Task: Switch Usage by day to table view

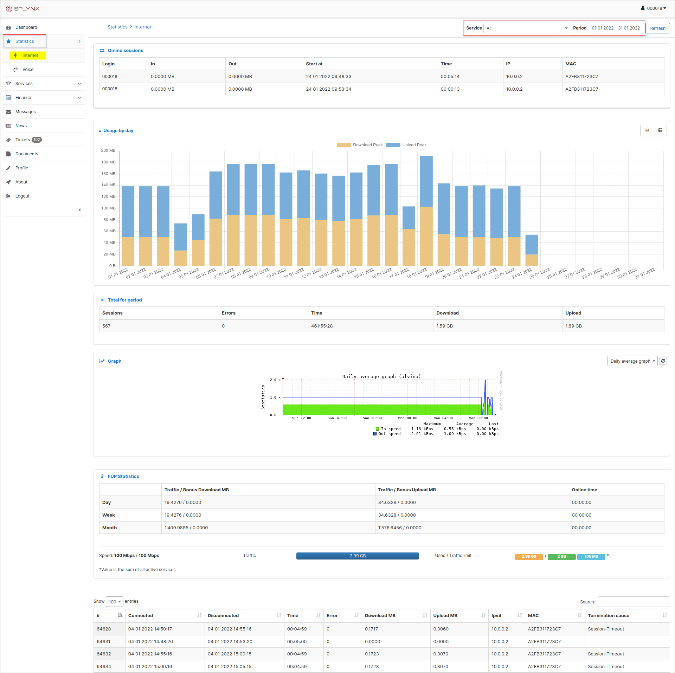Action: [x=660, y=130]
